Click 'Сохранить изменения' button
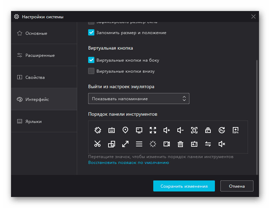Screen dimensions: 270x208 click(x=184, y=186)
